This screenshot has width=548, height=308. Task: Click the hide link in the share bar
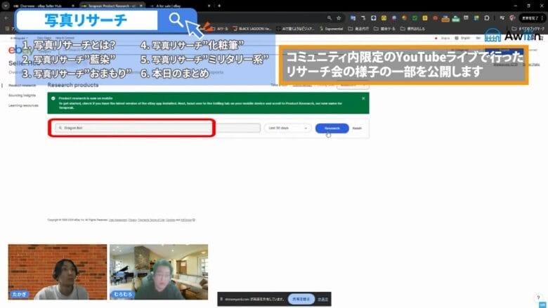click(322, 300)
